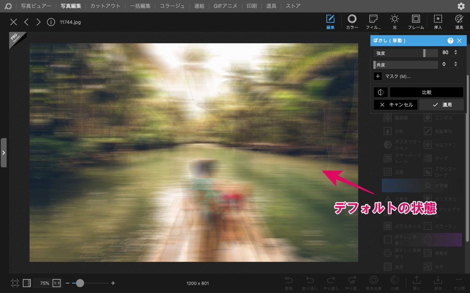Adjust 強度 value with stepper arrows
The image size is (470, 293).
click(456, 52)
